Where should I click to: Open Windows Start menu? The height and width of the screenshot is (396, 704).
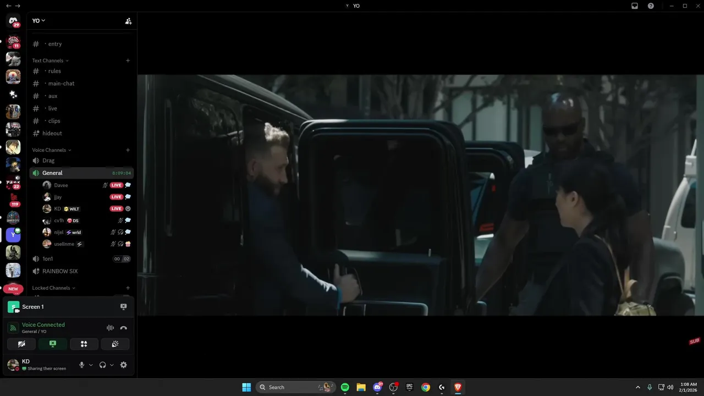pyautogui.click(x=246, y=387)
